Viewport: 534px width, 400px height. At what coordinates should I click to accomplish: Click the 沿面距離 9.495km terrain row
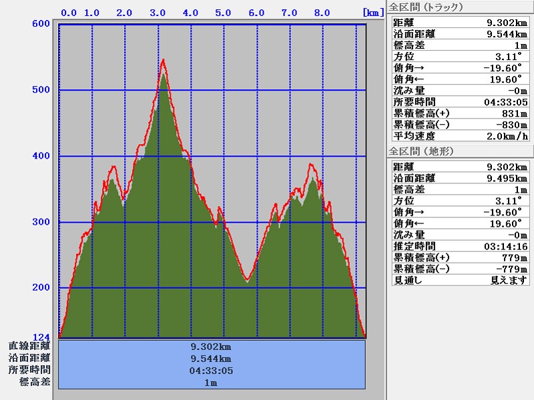coord(460,178)
